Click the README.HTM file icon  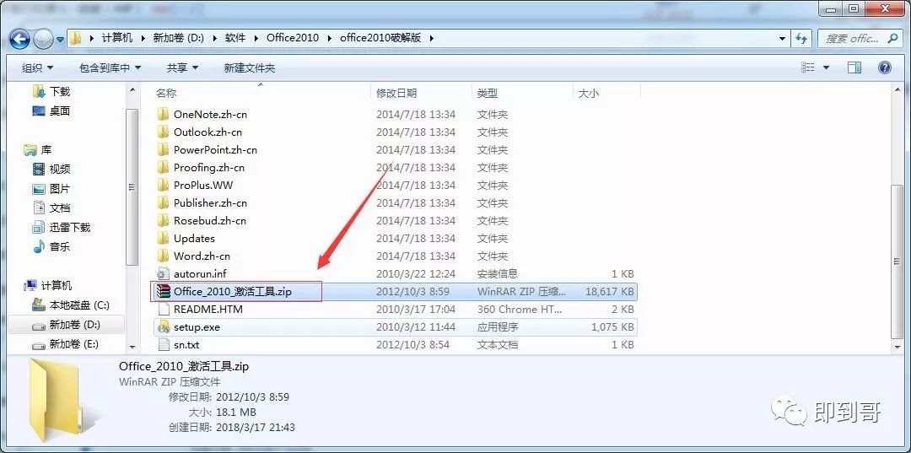tap(163, 309)
